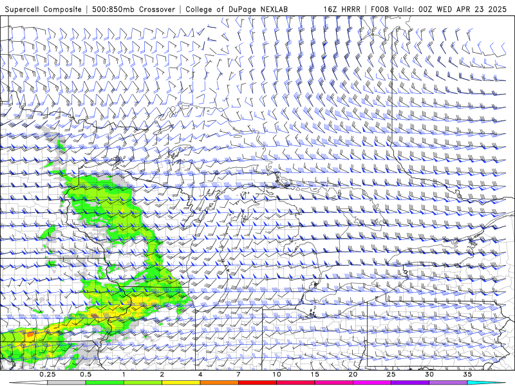Click the "16Z HRRR" model run label
This screenshot has height=386, width=515.
[342, 9]
